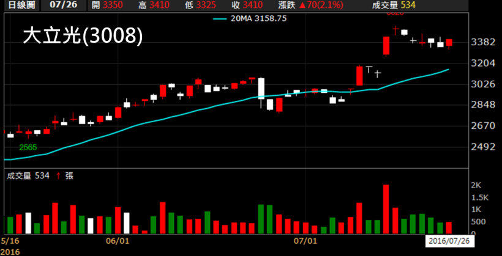
Task: Click the green 2565 low price marker
Action: (x=28, y=147)
